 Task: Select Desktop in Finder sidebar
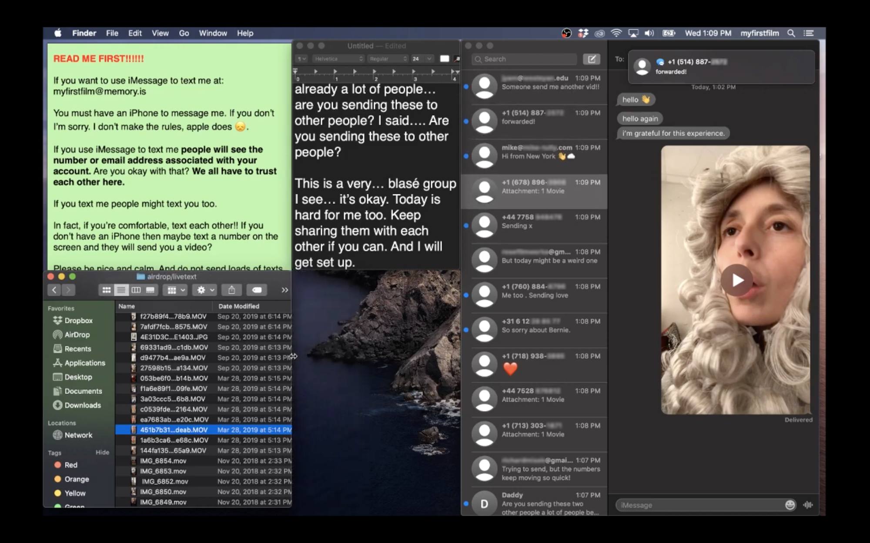tap(72, 377)
